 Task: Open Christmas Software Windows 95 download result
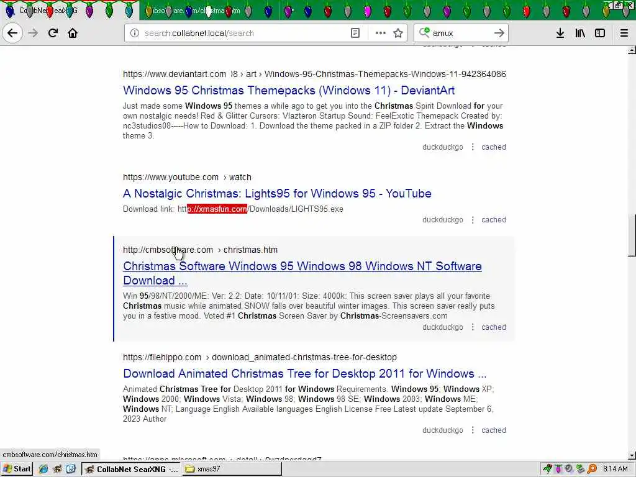[x=302, y=273]
